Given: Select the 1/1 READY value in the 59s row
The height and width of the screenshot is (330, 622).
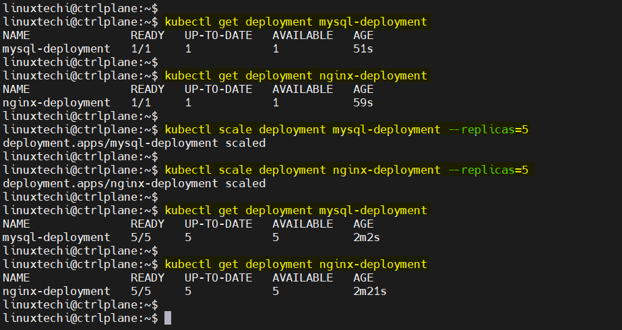Looking at the screenshot, I should 141,103.
